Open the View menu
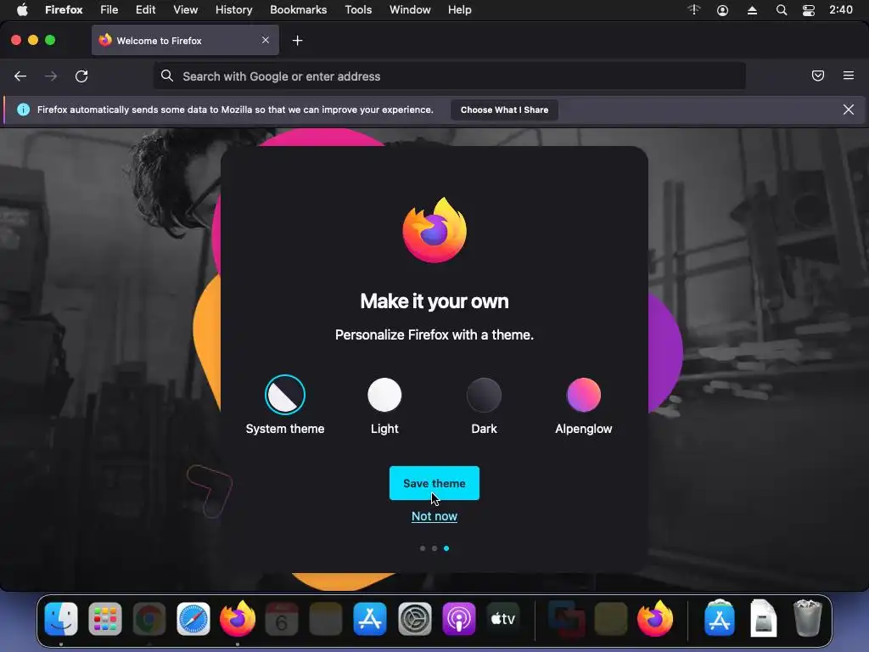The width and height of the screenshot is (869, 652). (x=185, y=10)
